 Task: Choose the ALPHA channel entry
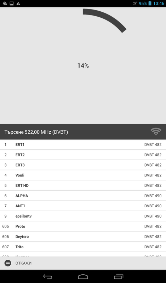[x=83, y=196]
